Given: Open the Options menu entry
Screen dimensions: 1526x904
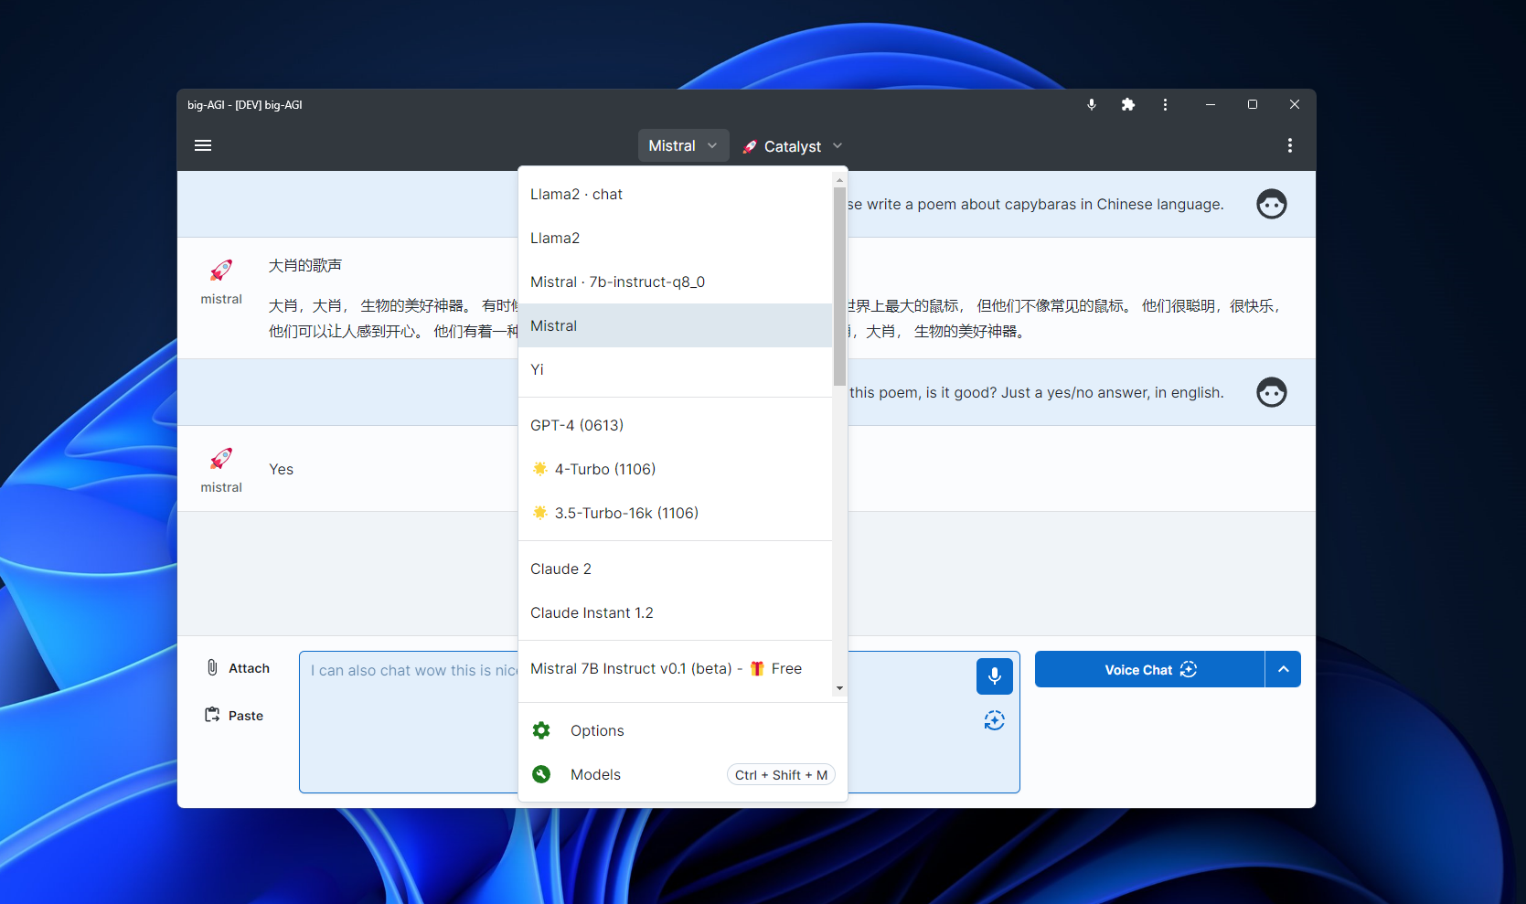Looking at the screenshot, I should pos(683,730).
